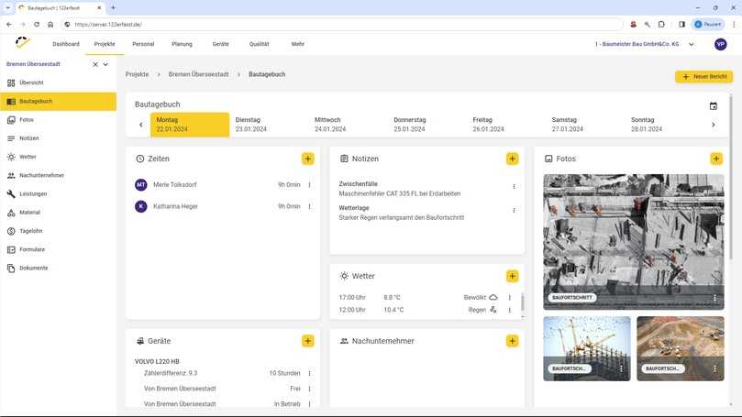Open Wetter in the sidebar
Viewport: 742px width, 417px height.
click(28, 157)
